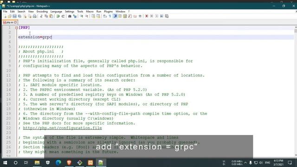Open Task View on taskbar
297x167 pixels.
click(x=26, y=163)
